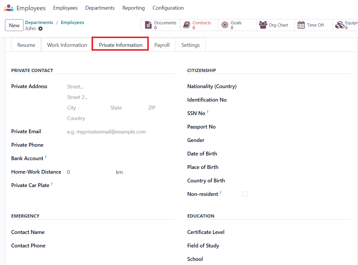This screenshot has height=265, width=358.
Task: Click the Identification No label
Action: (207, 100)
